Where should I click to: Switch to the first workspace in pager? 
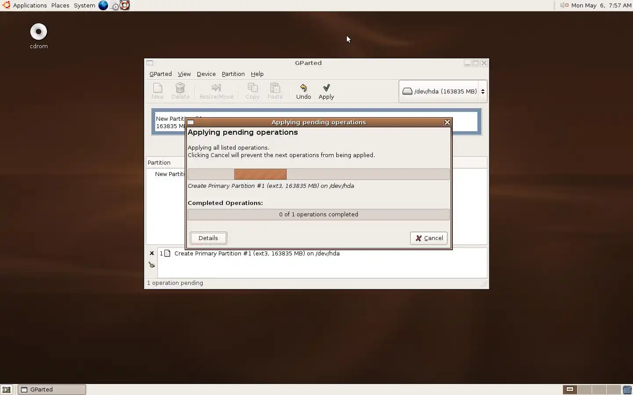coord(570,389)
